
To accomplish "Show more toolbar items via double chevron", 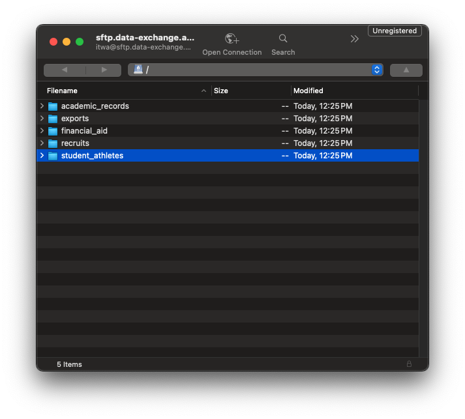I will click(354, 39).
